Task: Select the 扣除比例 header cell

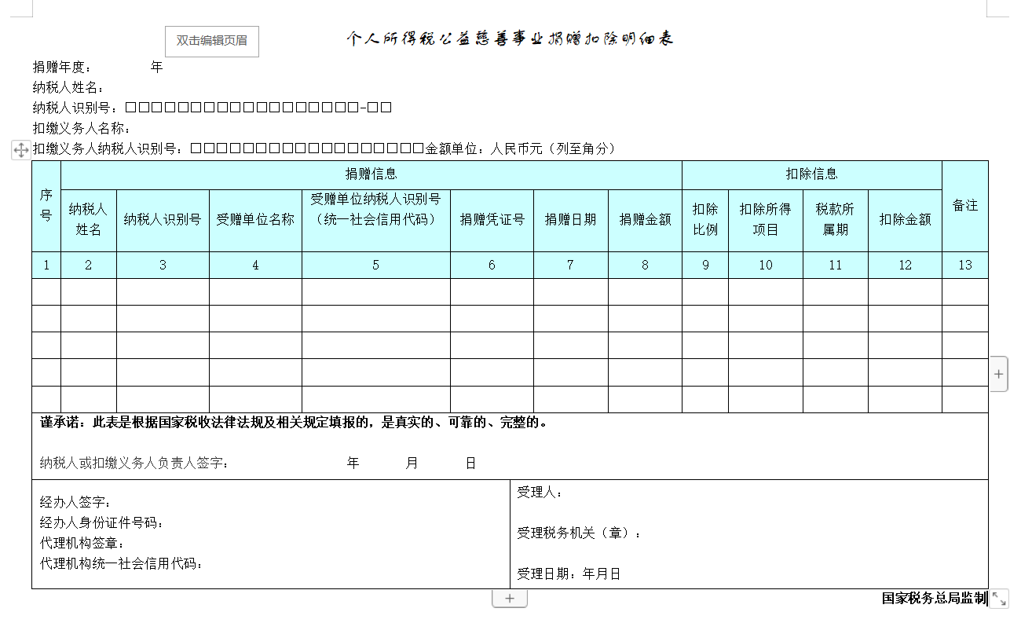Action: pyautogui.click(x=704, y=220)
